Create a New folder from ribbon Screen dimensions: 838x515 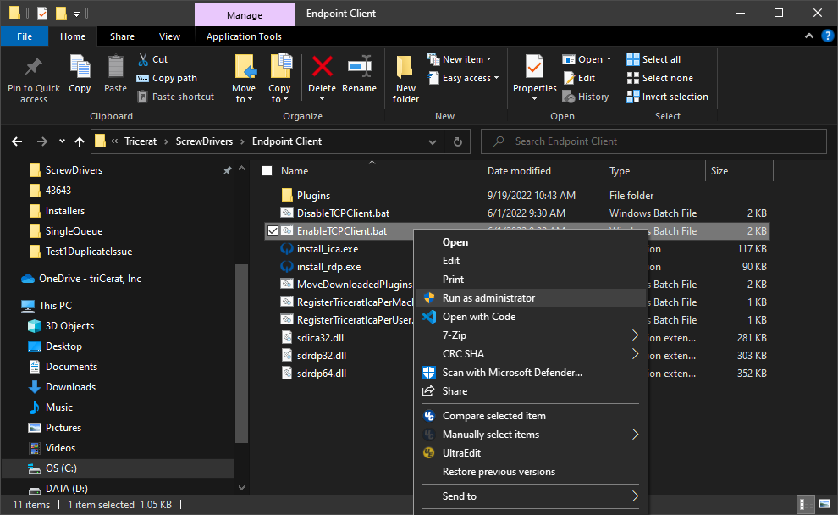tap(405, 78)
